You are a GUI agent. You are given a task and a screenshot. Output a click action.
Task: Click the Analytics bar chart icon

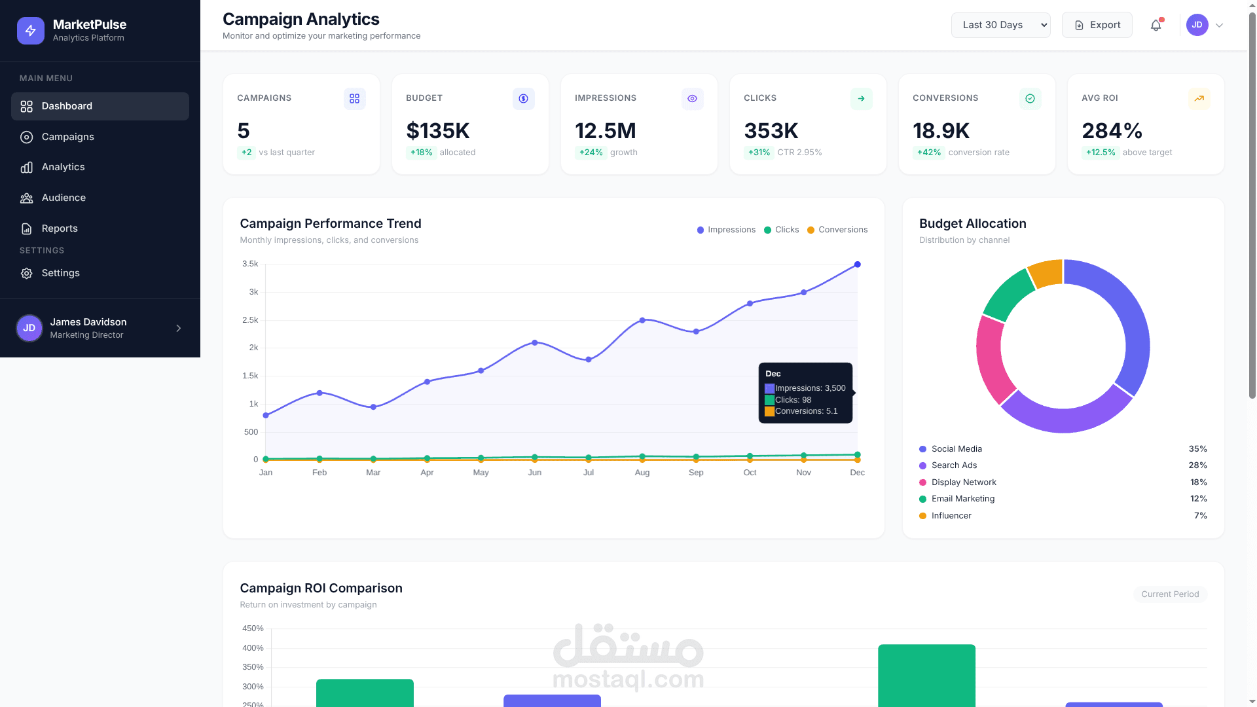[x=26, y=167]
